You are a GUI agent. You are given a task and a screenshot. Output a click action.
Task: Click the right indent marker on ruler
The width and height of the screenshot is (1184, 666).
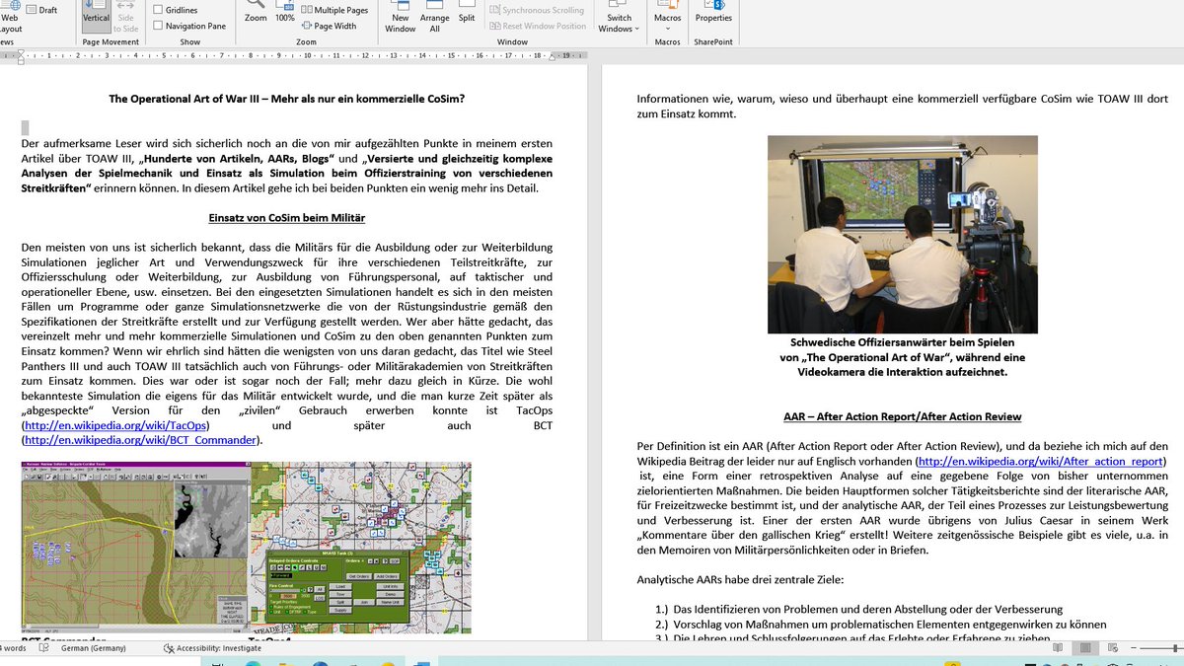[553, 59]
